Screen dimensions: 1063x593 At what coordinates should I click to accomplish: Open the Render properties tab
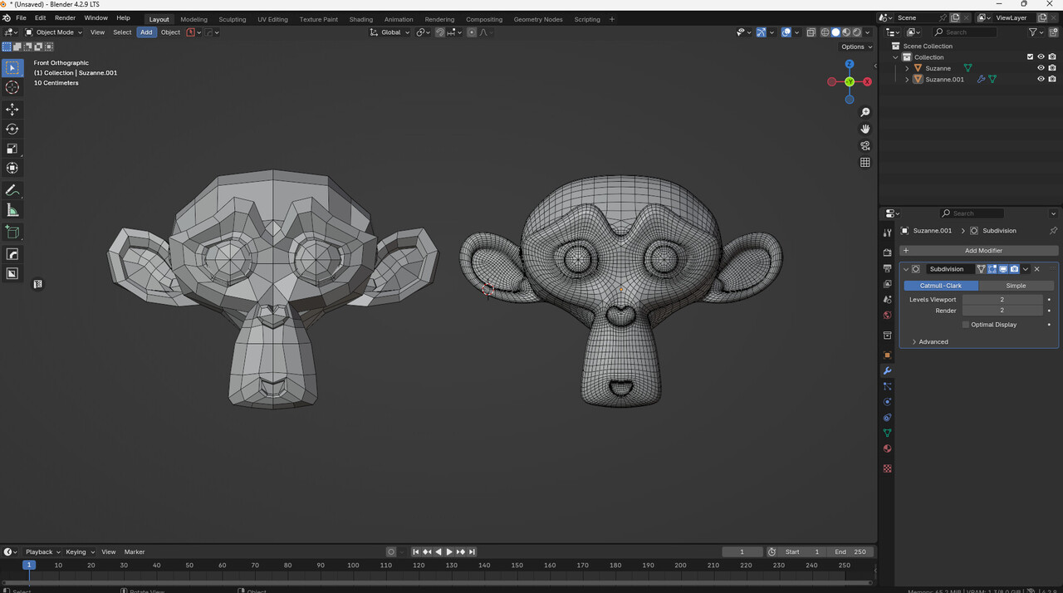pos(887,252)
